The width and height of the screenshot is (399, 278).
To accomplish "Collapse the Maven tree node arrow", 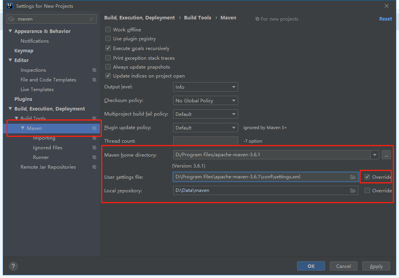I will pos(22,128).
